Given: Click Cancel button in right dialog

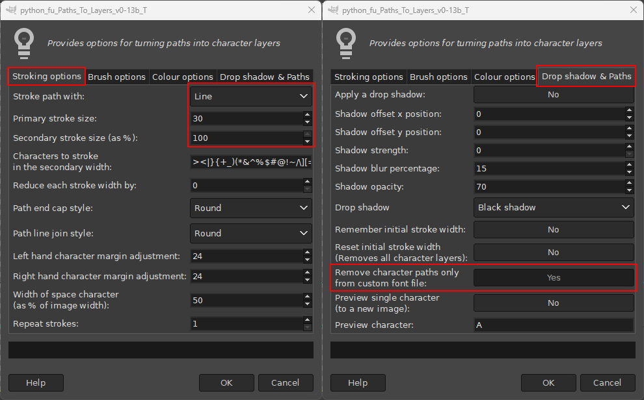Looking at the screenshot, I should (608, 382).
